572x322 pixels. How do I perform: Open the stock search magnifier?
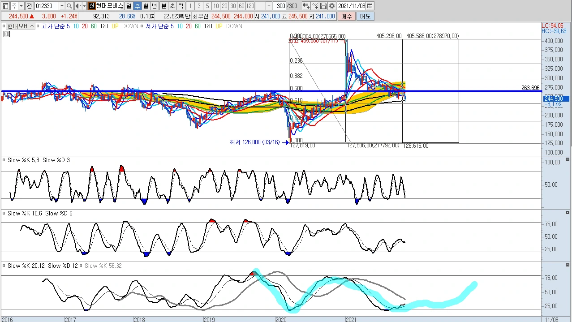[x=69, y=6]
